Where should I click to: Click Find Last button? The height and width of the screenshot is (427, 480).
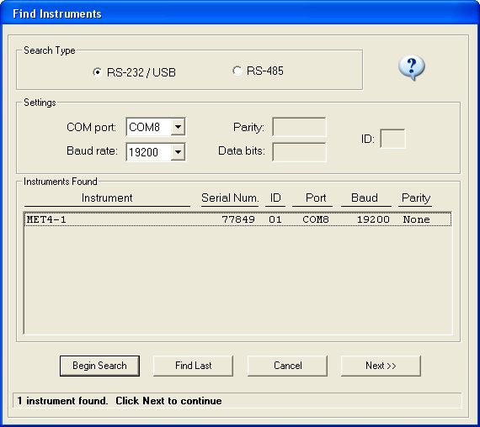(193, 366)
